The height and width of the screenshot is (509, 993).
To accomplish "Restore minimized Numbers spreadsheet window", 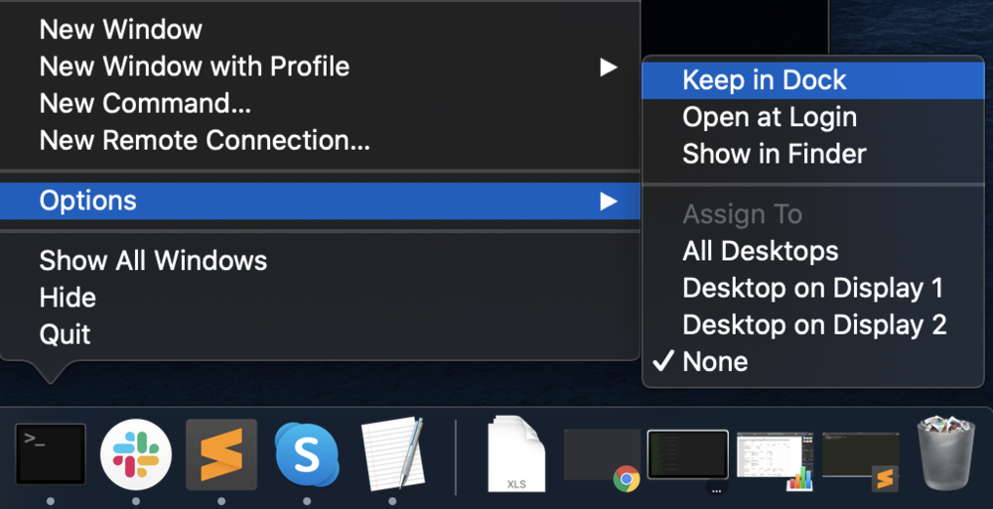I will pos(775,457).
